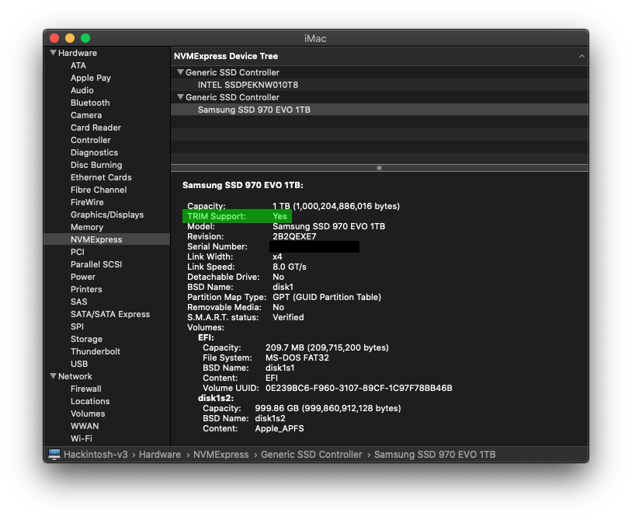
Task: Collapse the first Generic SSD Controller
Action: tap(181, 72)
